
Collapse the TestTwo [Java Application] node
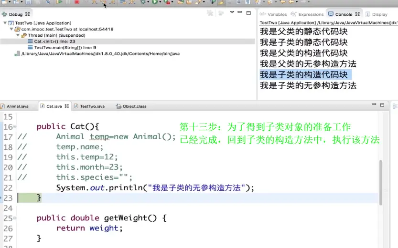pyautogui.click(x=5, y=23)
